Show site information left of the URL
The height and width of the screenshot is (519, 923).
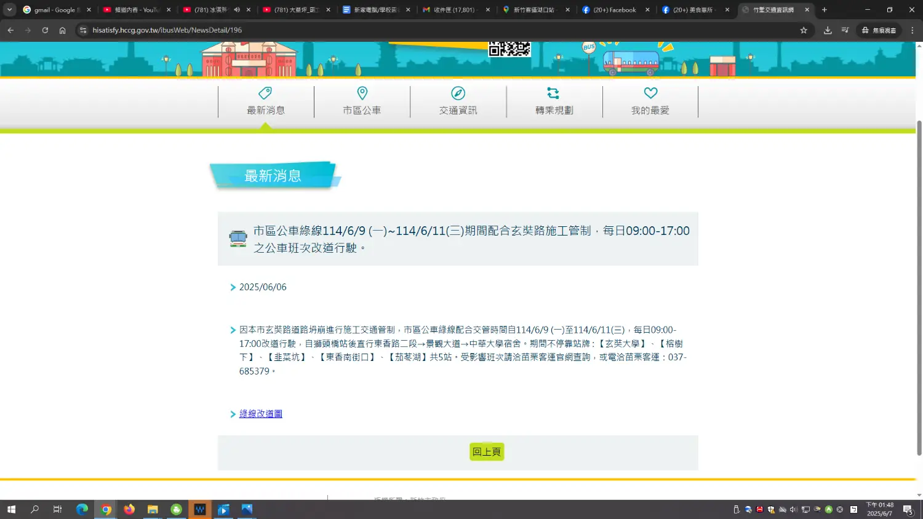tap(83, 30)
